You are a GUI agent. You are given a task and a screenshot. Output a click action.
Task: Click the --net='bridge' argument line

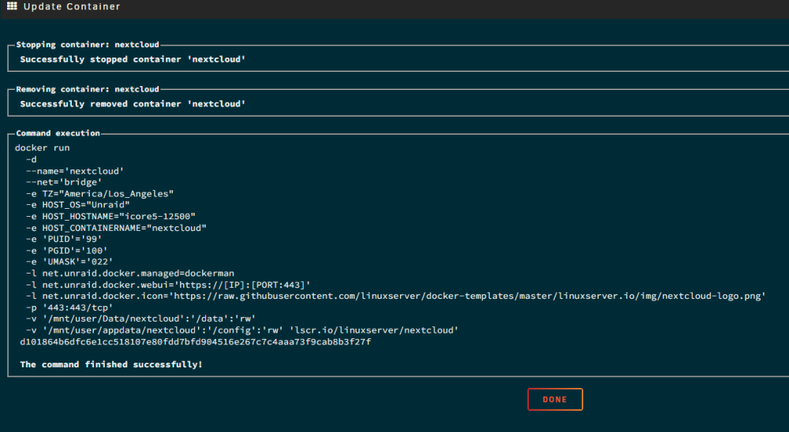click(64, 182)
